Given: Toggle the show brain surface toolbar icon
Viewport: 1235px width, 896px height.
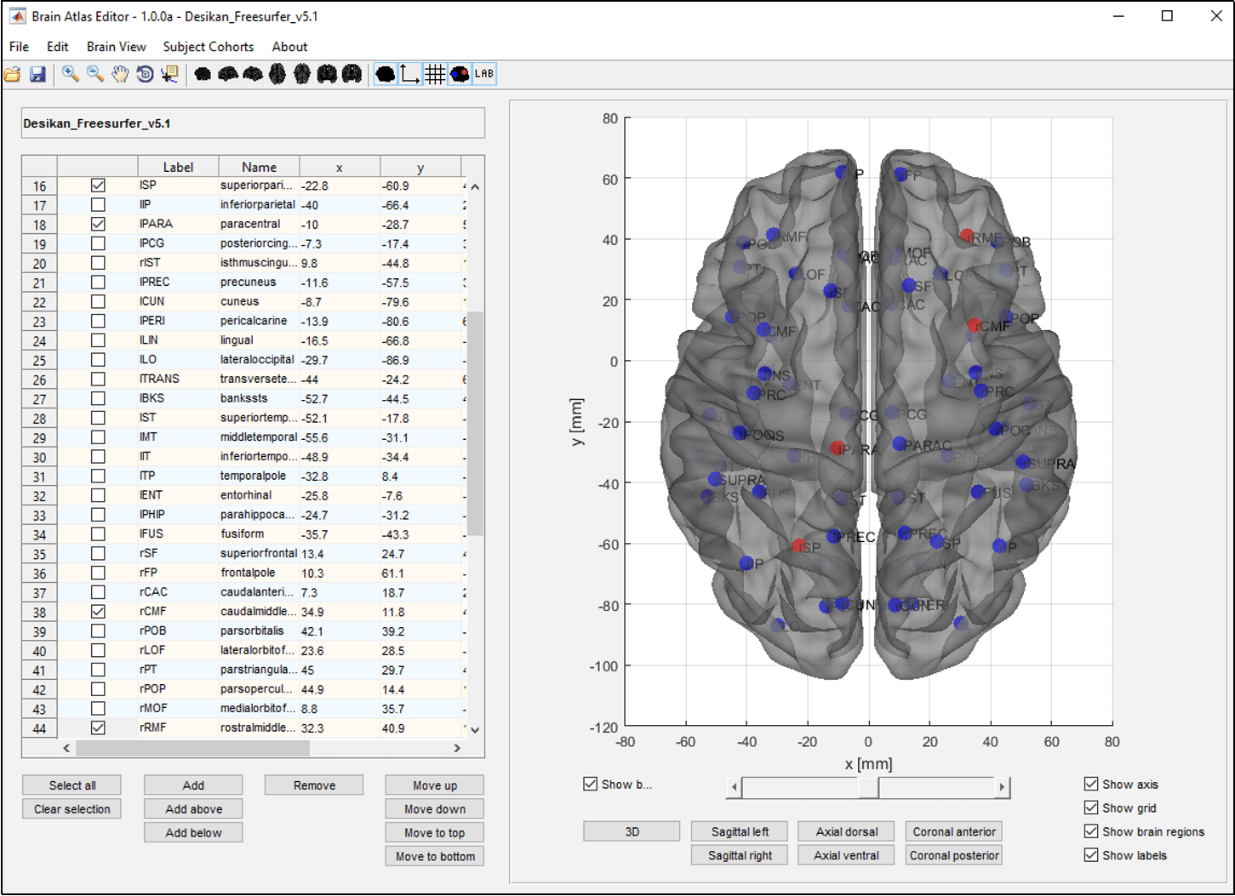Looking at the screenshot, I should [x=385, y=75].
